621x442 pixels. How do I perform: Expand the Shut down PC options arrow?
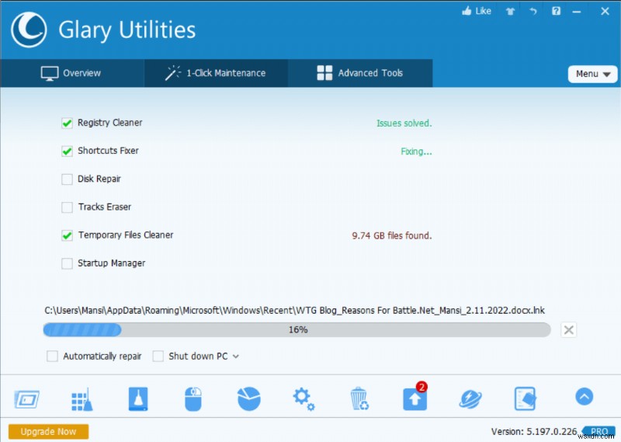coord(236,357)
